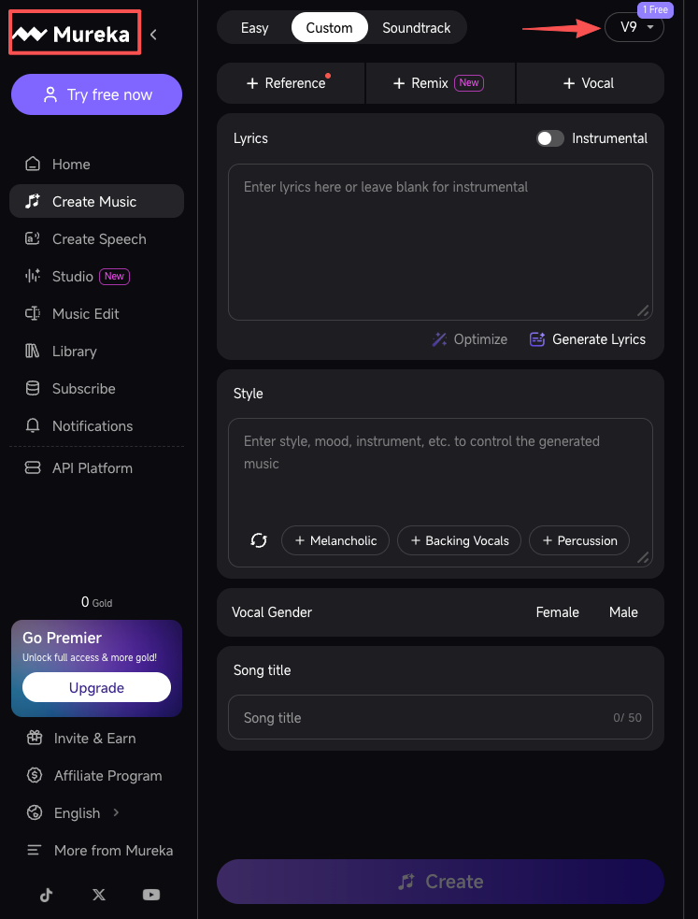Open Mureka's YouTube page

click(x=151, y=895)
